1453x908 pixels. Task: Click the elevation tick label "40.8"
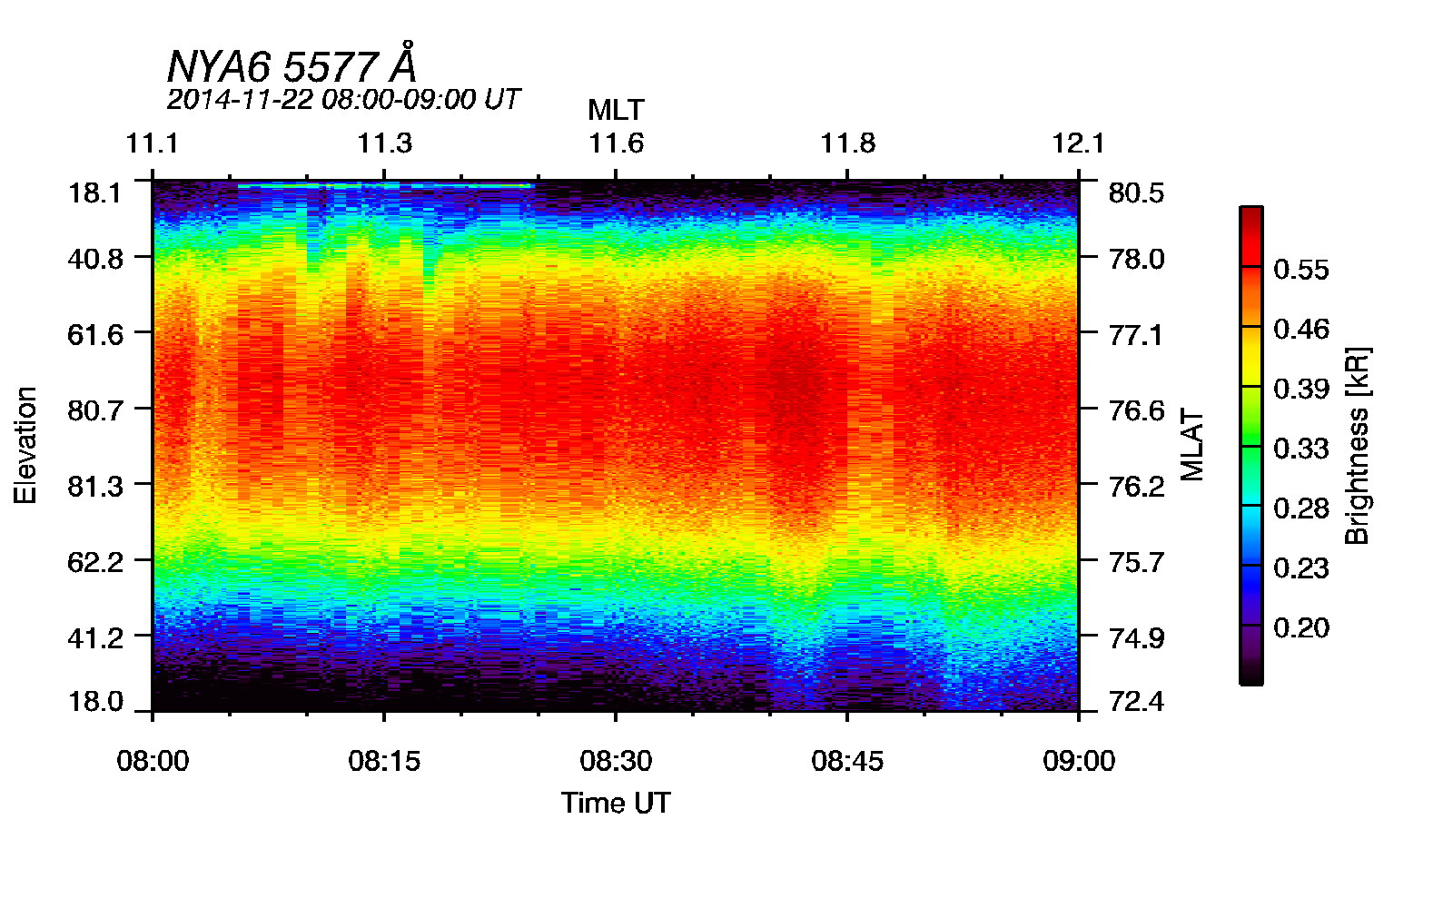tap(94, 259)
